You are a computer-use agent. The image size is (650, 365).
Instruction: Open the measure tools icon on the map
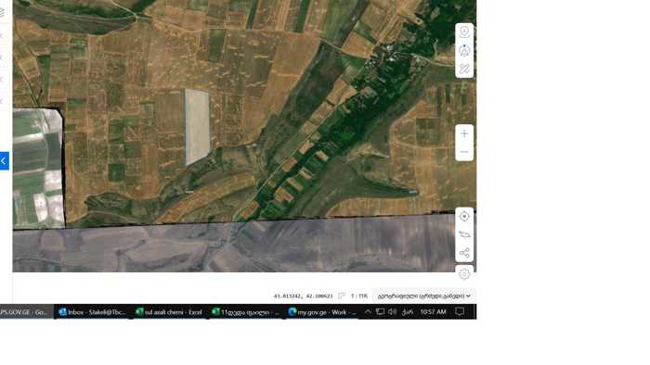464,69
